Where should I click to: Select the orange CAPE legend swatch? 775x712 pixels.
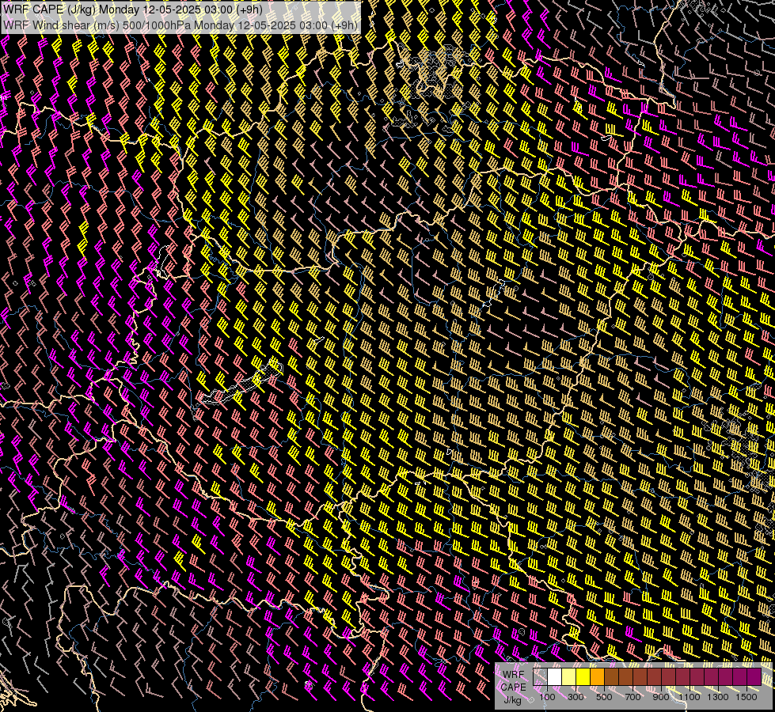[x=597, y=676]
